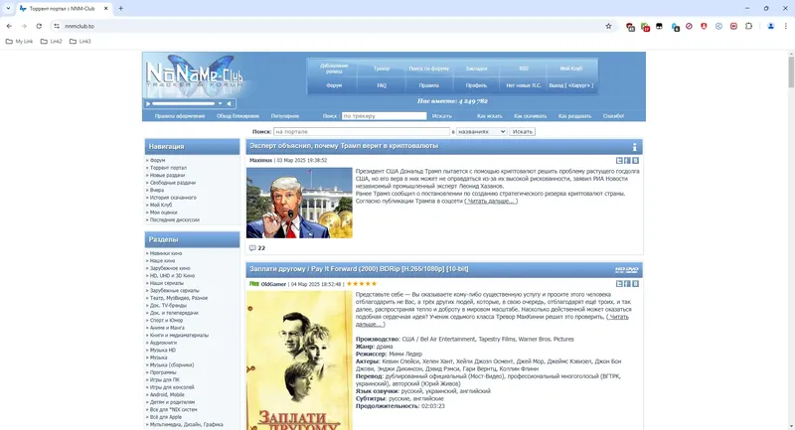Open the Pay It Forward movie poster
Screen dimensions: 795x430
tap(299, 360)
